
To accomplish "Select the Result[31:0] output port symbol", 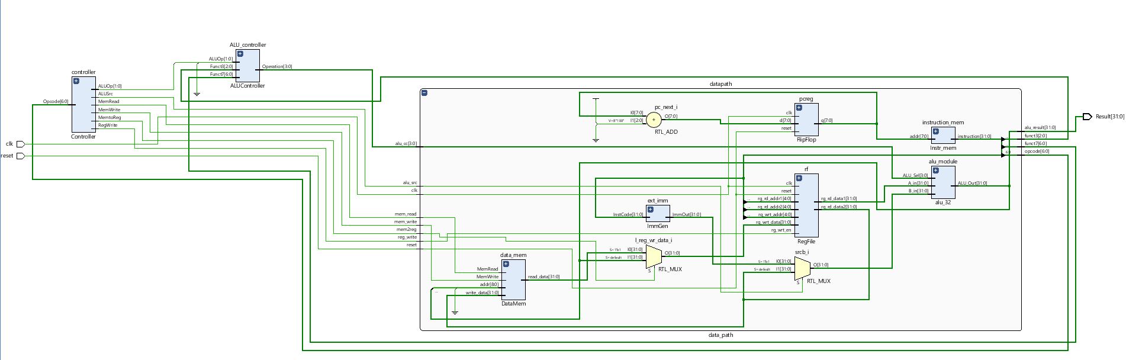I will point(1086,117).
